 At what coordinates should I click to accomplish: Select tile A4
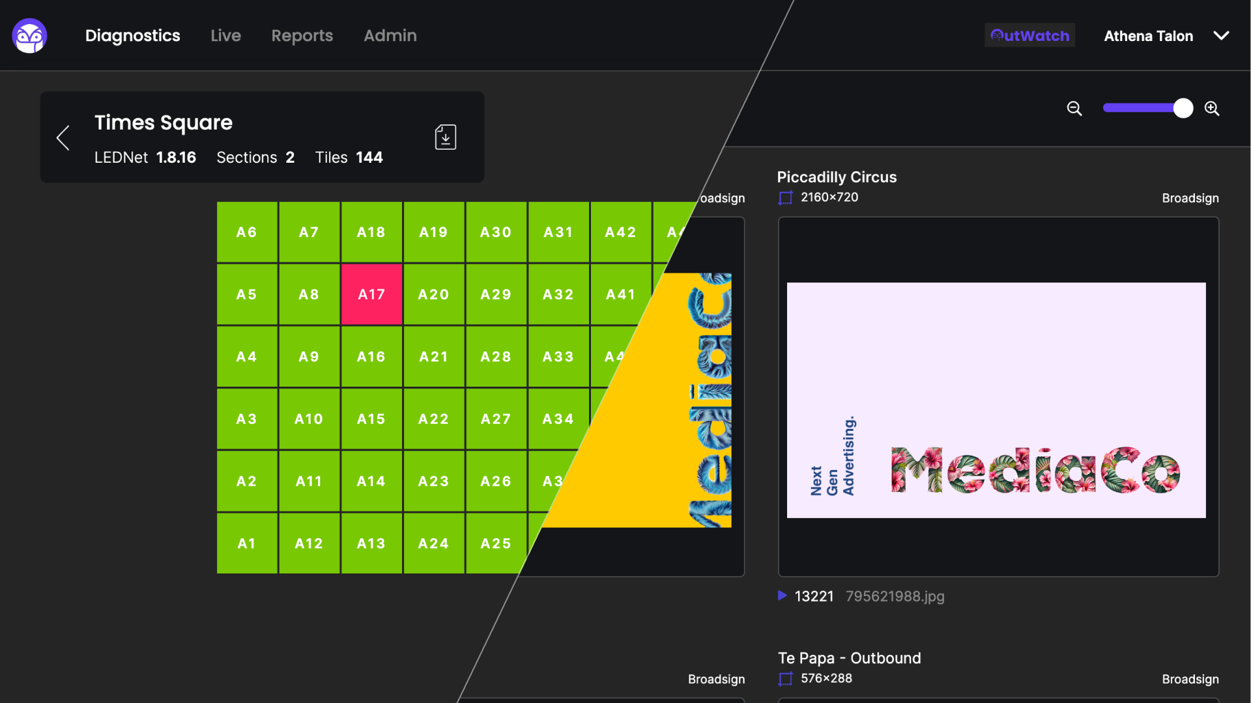[x=247, y=357]
